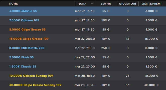Click the mar 28, 18:30 date cell
Viewport: 166px width, 90px height.
tap(85, 76)
